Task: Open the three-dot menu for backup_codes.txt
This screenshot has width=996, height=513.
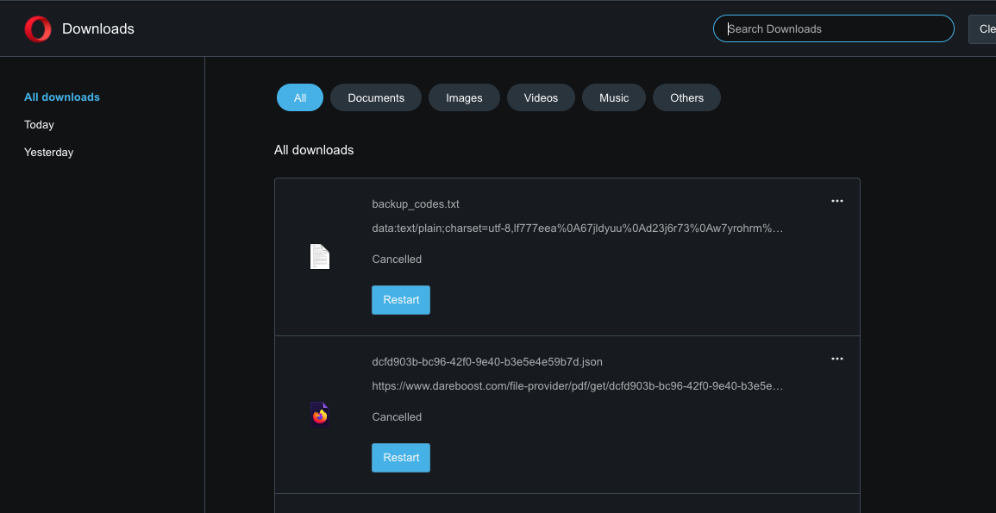Action: click(837, 201)
